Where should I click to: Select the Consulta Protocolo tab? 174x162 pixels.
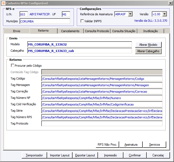[97, 31]
